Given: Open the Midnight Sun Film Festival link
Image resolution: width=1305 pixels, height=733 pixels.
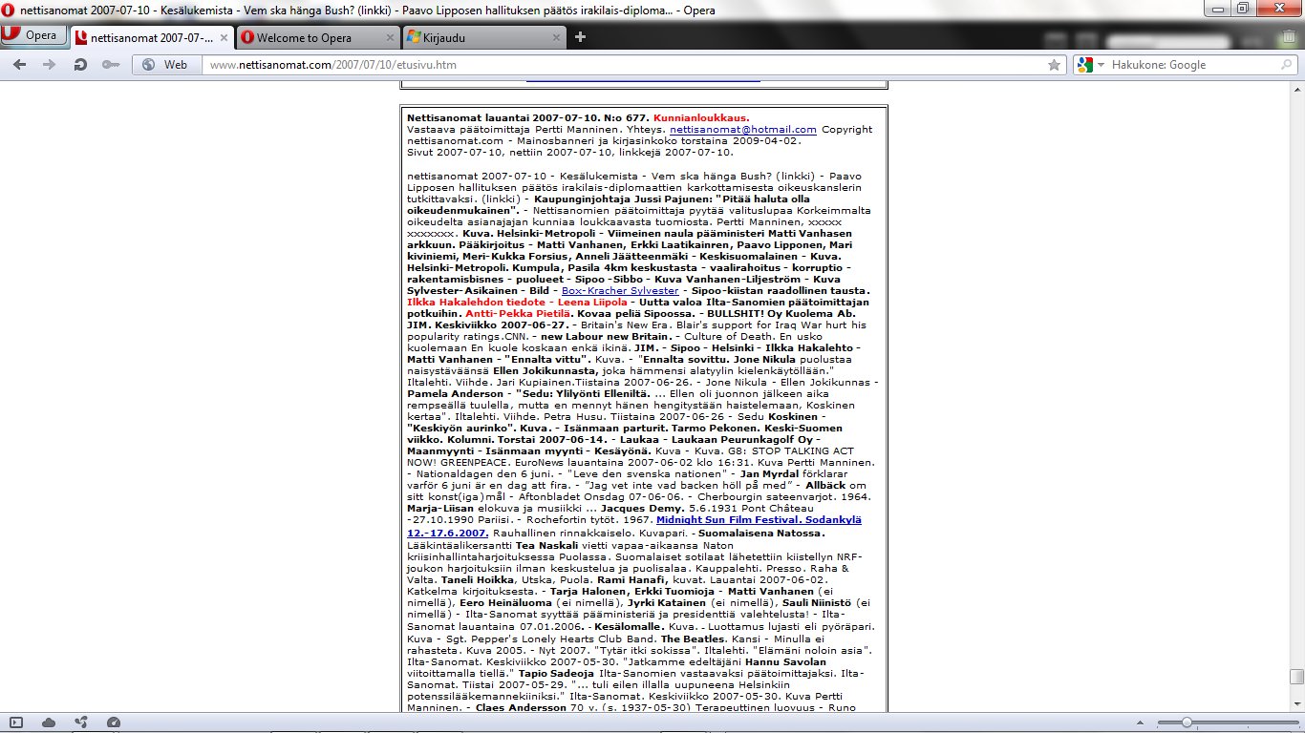Looking at the screenshot, I should pyautogui.click(x=758, y=519).
